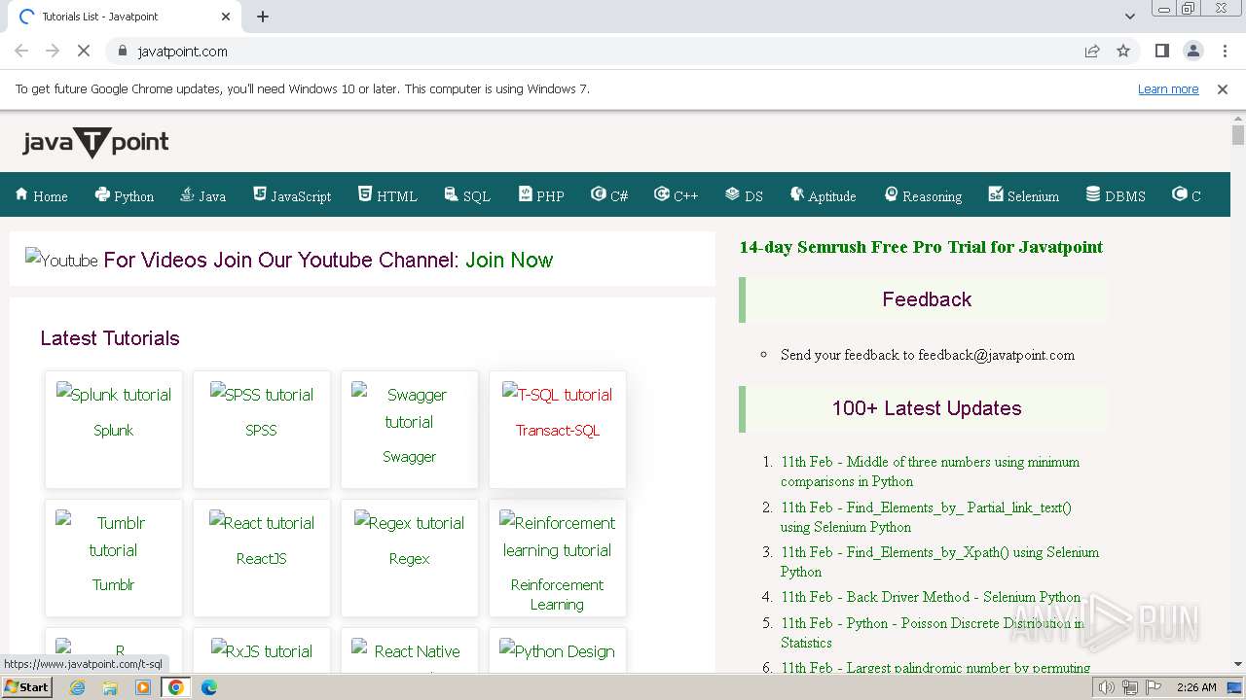
Task: Open the Python Design tutorial card
Action: (x=558, y=650)
